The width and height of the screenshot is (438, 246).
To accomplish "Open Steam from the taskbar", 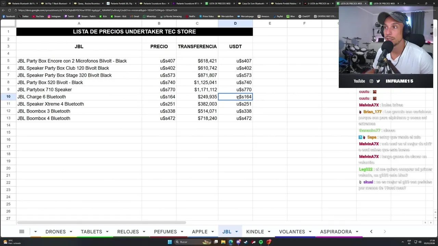I will tap(246, 242).
